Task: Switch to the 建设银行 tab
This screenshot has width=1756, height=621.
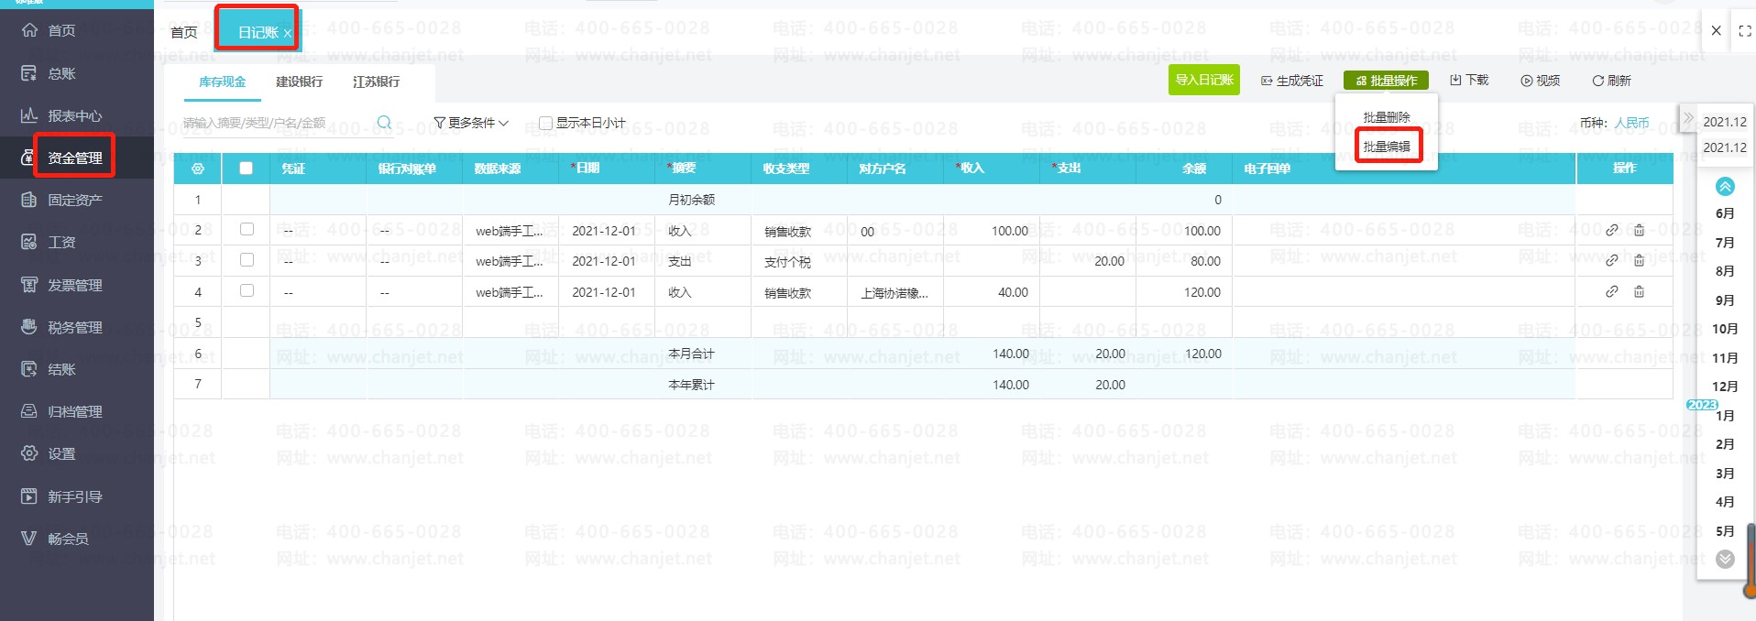Action: [x=300, y=82]
